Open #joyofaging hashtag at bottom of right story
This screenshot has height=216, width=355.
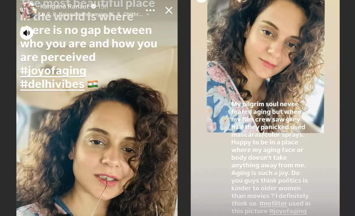tap(288, 211)
